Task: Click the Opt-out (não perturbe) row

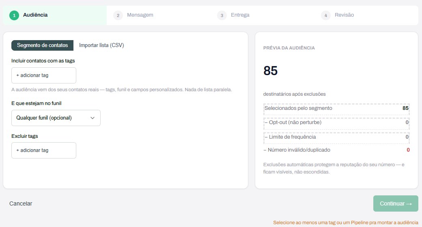Action: [x=336, y=124]
